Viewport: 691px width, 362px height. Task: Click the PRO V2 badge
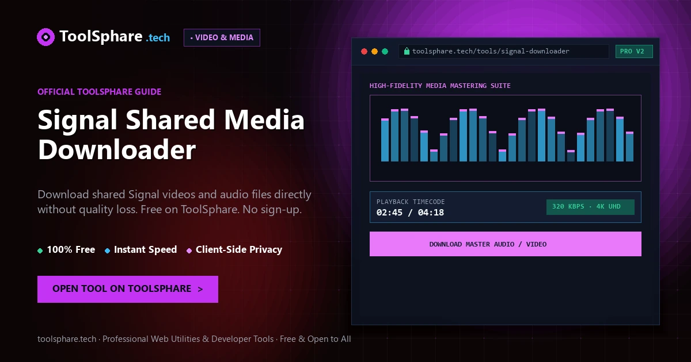[634, 51]
